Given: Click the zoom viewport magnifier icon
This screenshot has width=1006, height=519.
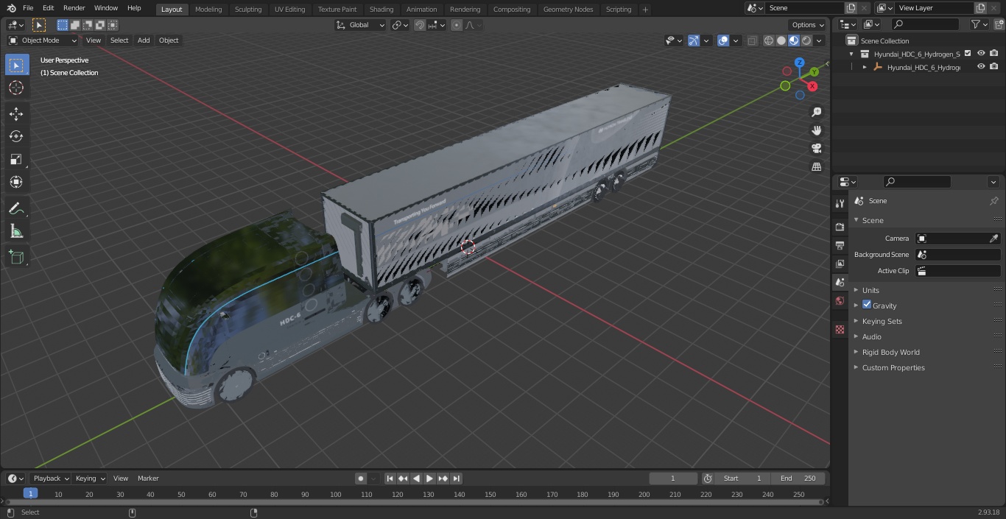Looking at the screenshot, I should click(816, 112).
